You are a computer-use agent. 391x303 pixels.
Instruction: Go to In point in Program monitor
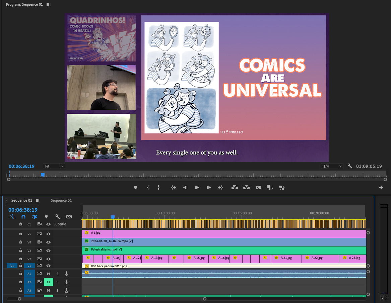(174, 188)
